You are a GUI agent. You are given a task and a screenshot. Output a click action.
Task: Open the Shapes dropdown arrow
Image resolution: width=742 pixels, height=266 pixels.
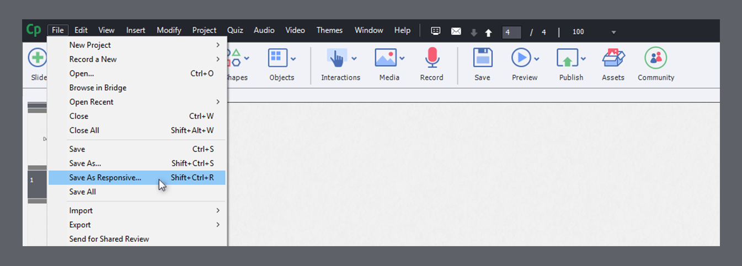[x=247, y=58]
